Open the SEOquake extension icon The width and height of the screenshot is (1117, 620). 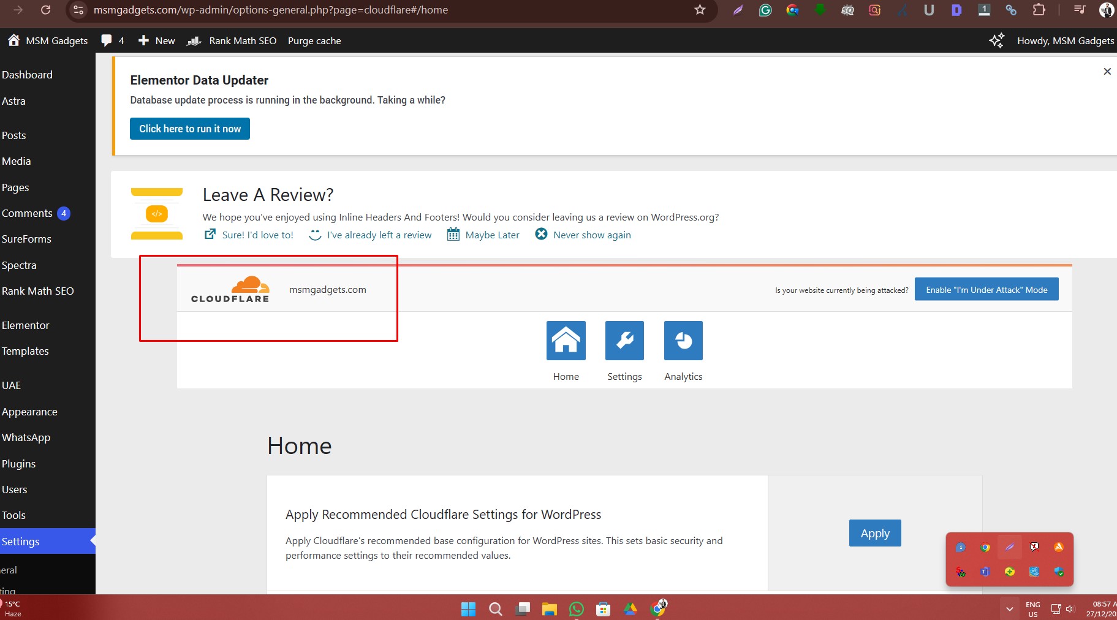847,10
